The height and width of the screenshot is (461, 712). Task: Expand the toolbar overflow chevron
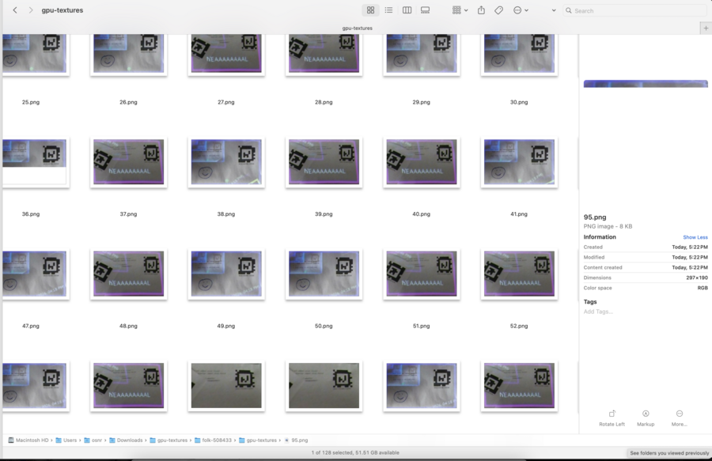554,10
